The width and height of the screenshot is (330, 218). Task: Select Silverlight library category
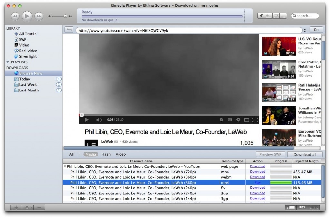tap(25, 56)
